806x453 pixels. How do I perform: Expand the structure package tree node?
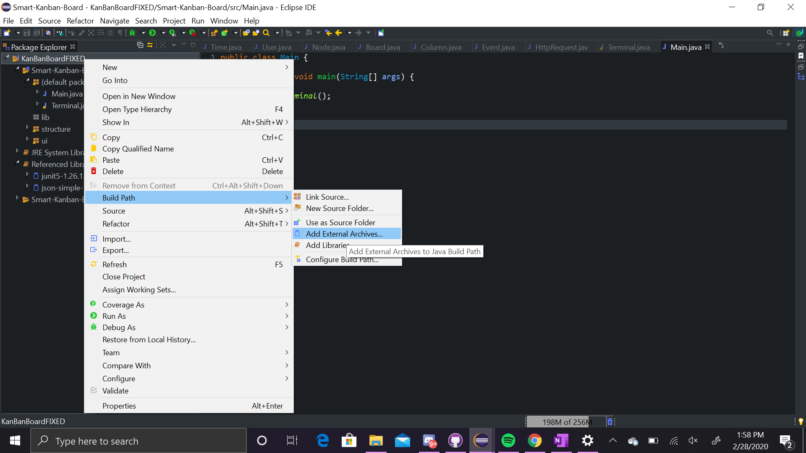tap(27, 127)
